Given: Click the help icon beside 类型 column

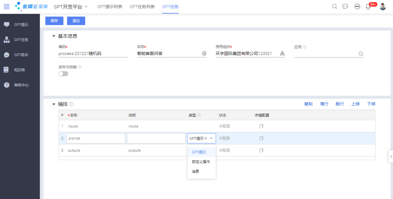Looking at the screenshot, I should 199,115.
